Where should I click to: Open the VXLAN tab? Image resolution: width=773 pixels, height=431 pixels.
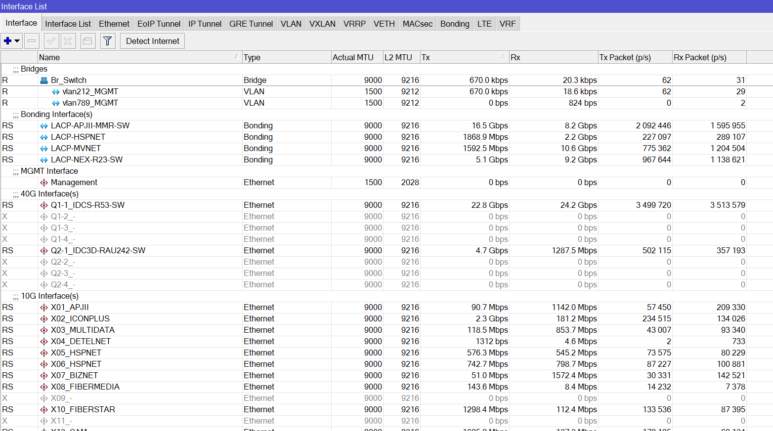(322, 23)
